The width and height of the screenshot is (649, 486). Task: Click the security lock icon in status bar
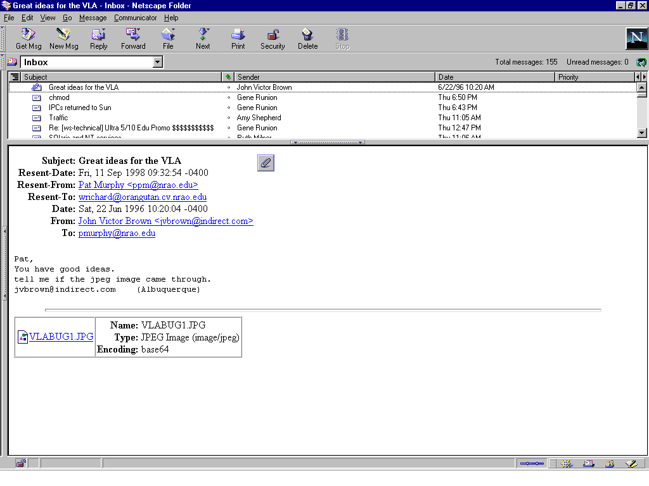click(21, 464)
